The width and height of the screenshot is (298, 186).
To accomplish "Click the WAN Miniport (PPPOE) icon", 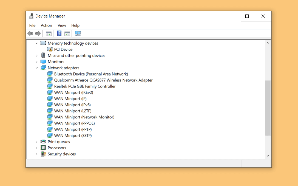I will tap(50, 123).
